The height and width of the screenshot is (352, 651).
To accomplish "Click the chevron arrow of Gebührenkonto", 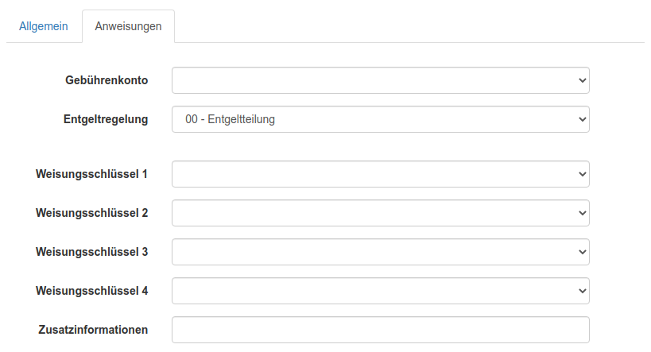I will coord(582,80).
